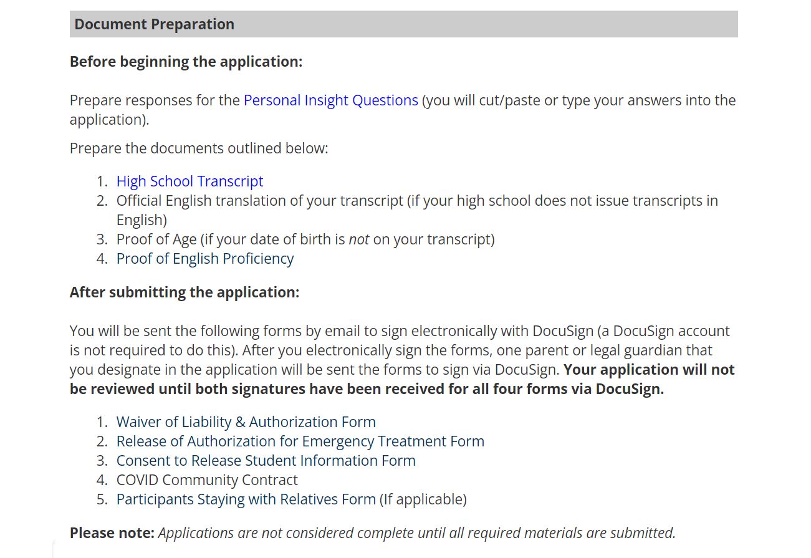This screenshot has height=558, width=811.
Task: Click the "After submitting the application:" heading
Action: point(185,292)
